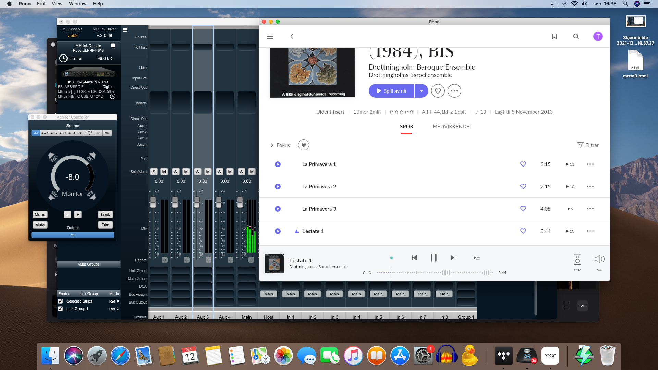
Task: Open Drottningholm Baroque Ensemble artist link
Action: pyautogui.click(x=422, y=67)
